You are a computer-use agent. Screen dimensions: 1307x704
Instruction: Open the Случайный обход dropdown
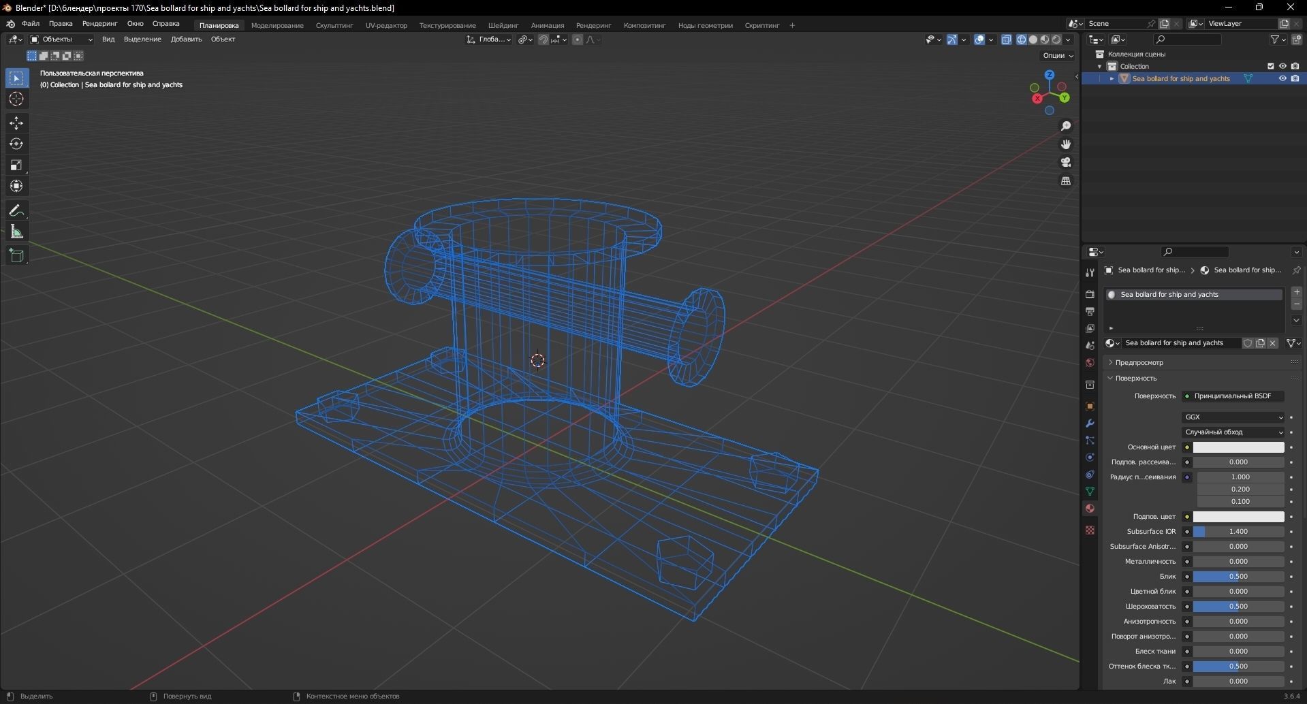pyautogui.click(x=1233, y=432)
